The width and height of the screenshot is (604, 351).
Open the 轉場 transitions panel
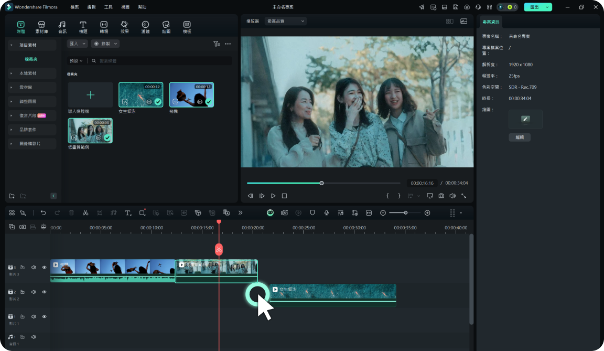click(x=104, y=27)
